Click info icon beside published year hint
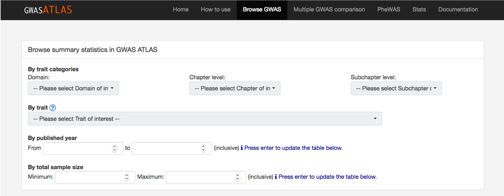The width and height of the screenshot is (504, 196). click(242, 148)
